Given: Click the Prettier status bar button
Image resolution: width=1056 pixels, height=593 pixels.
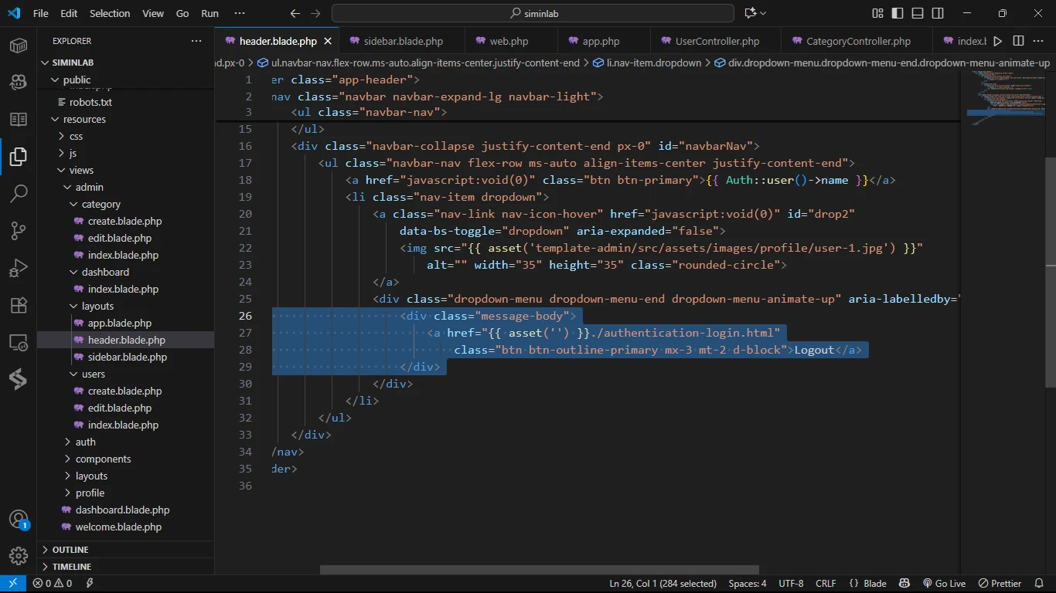Looking at the screenshot, I should tap(1000, 584).
